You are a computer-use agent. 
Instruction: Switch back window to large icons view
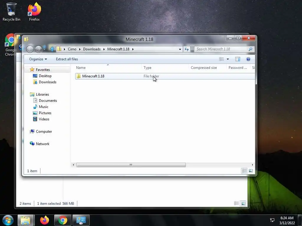tap(243, 203)
